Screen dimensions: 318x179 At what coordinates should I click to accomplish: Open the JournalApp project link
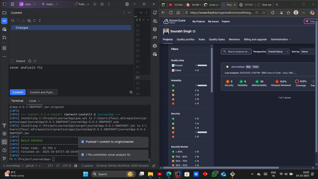point(237,67)
